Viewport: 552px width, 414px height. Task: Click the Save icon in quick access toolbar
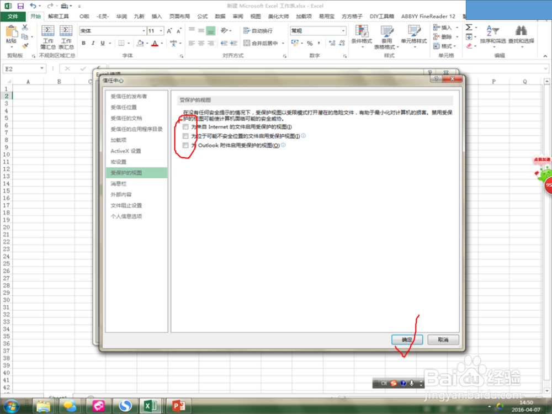[20, 6]
